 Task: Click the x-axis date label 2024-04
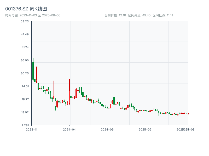point(69,129)
